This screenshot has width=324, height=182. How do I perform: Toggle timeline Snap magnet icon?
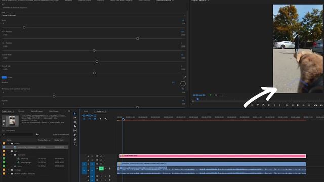(x=90, y=119)
